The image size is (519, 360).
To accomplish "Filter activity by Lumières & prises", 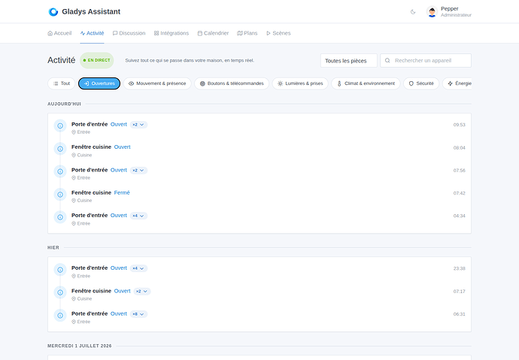I will pyautogui.click(x=300, y=83).
